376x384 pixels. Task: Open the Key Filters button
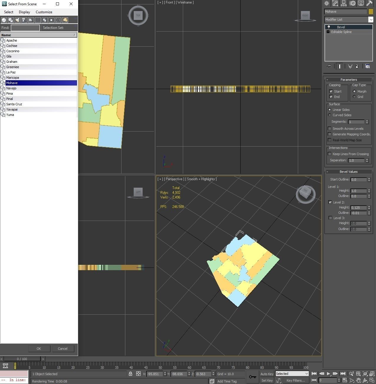[x=295, y=380]
